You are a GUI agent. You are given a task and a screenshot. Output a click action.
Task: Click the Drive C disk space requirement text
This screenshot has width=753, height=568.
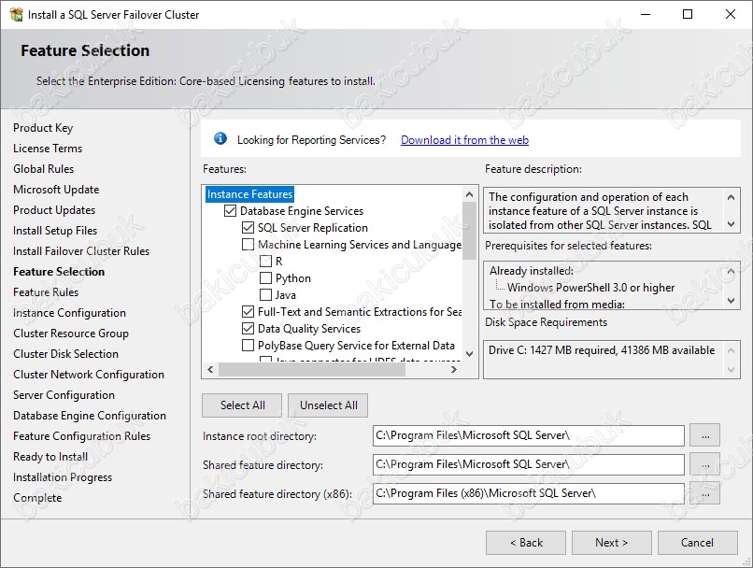602,350
